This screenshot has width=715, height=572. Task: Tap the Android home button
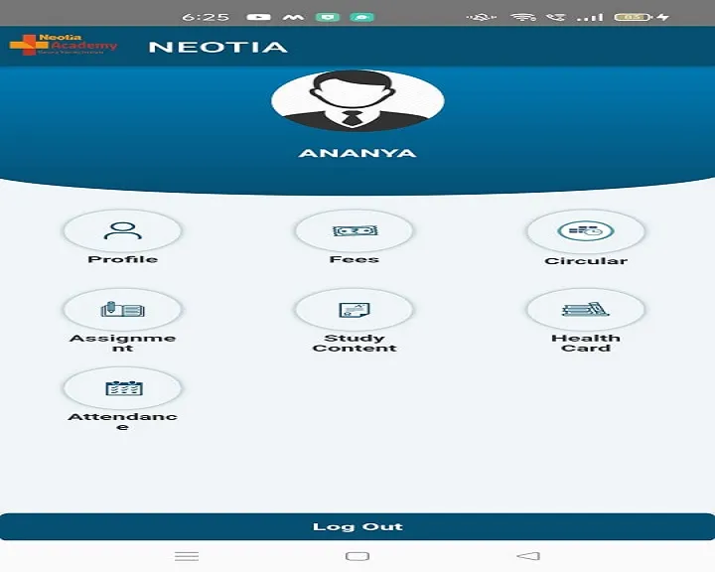click(357, 556)
